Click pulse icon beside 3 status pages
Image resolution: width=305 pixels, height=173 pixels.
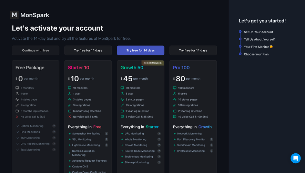click(x=70, y=99)
